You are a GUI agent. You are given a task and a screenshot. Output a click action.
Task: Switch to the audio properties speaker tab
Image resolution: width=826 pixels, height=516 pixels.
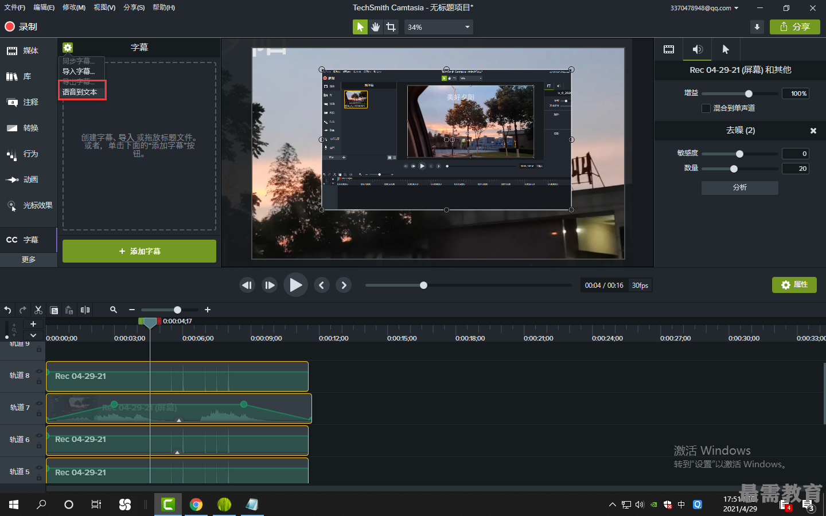(698, 49)
